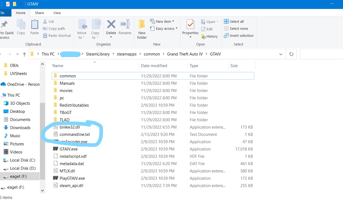The width and height of the screenshot is (343, 200).
Task: Switch to the Home ribbon tab
Action: [x=21, y=13]
